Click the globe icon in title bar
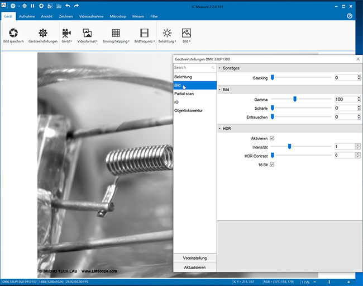This screenshot has width=363, height=286. click(13, 6)
